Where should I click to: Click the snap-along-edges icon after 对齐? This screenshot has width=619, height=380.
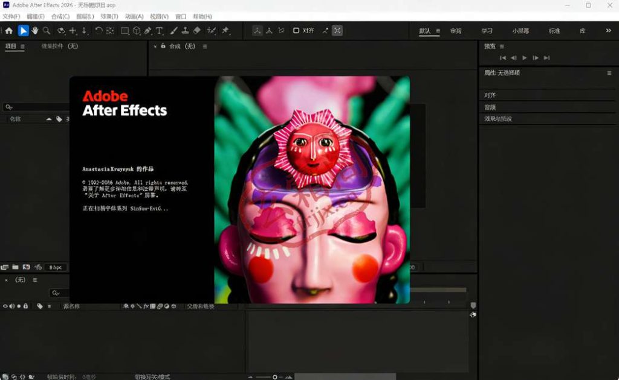click(325, 31)
